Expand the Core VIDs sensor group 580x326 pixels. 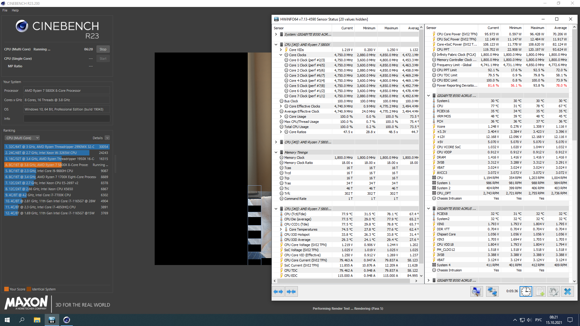pos(281,50)
